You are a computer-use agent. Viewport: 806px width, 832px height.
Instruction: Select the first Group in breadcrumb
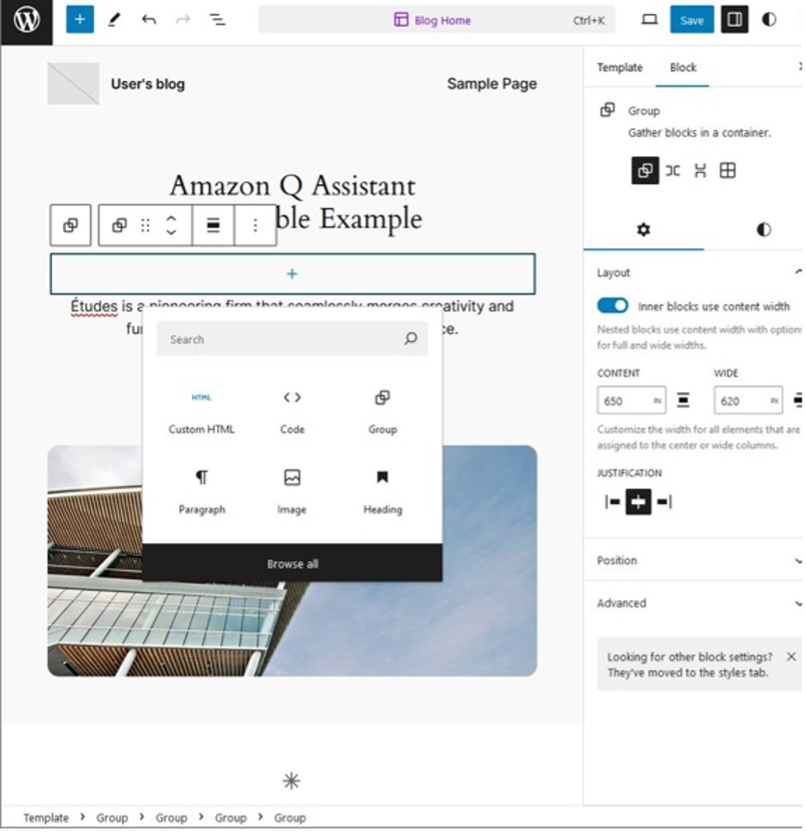pyautogui.click(x=112, y=818)
